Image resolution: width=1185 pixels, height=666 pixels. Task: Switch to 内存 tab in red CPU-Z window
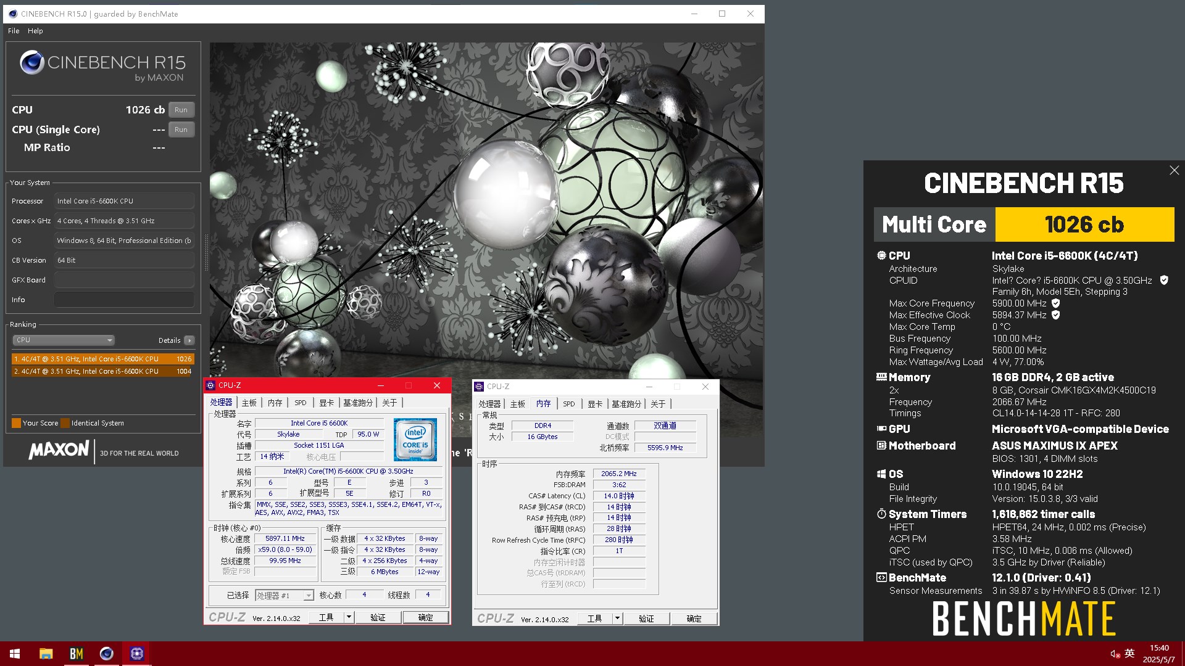pyautogui.click(x=275, y=403)
